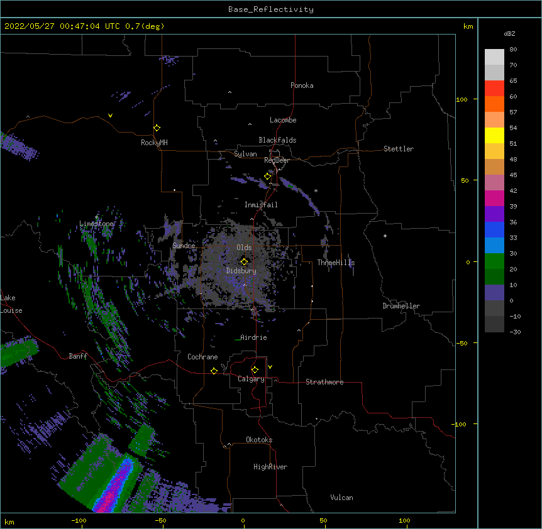This screenshot has height=529, width=542.
Task: Click the dBZ legend heading
Action: coord(509,33)
